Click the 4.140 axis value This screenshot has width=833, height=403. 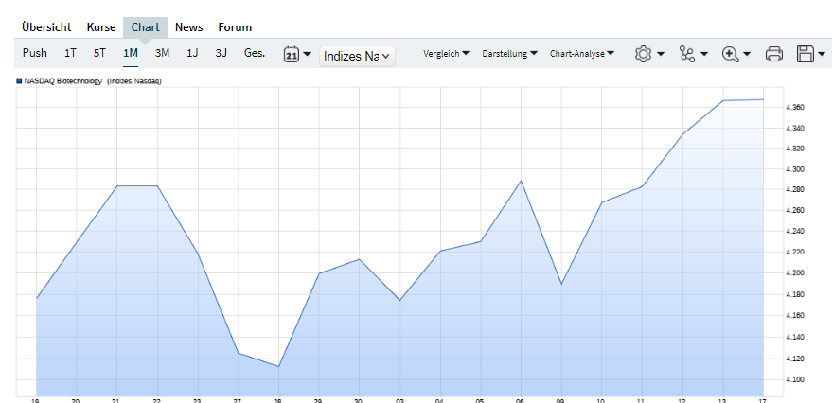click(795, 337)
